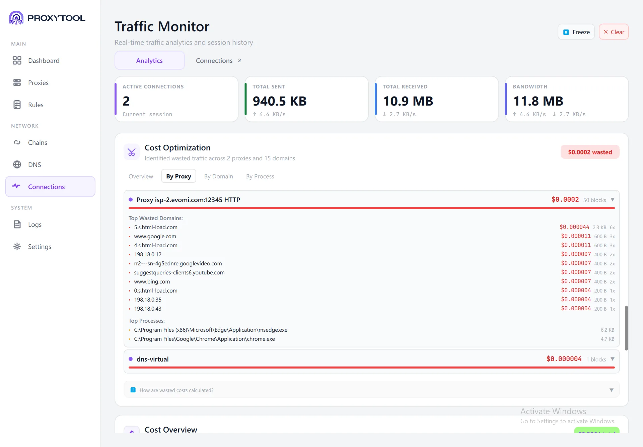Click the red waste bar under dns-virtual

[371, 368]
